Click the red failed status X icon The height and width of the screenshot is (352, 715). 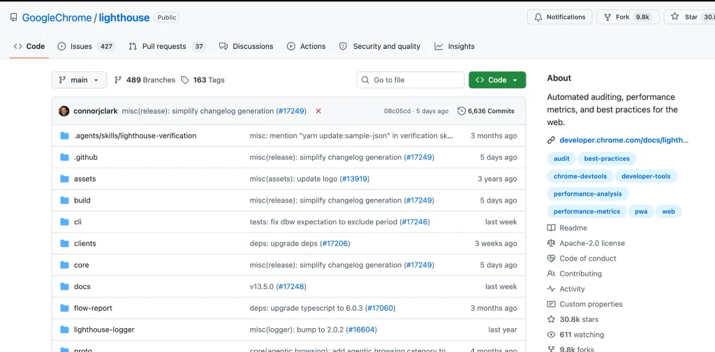318,111
